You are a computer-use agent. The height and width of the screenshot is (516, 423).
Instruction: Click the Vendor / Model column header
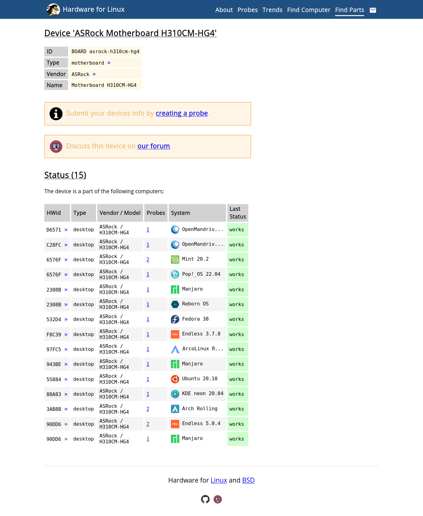tap(120, 213)
